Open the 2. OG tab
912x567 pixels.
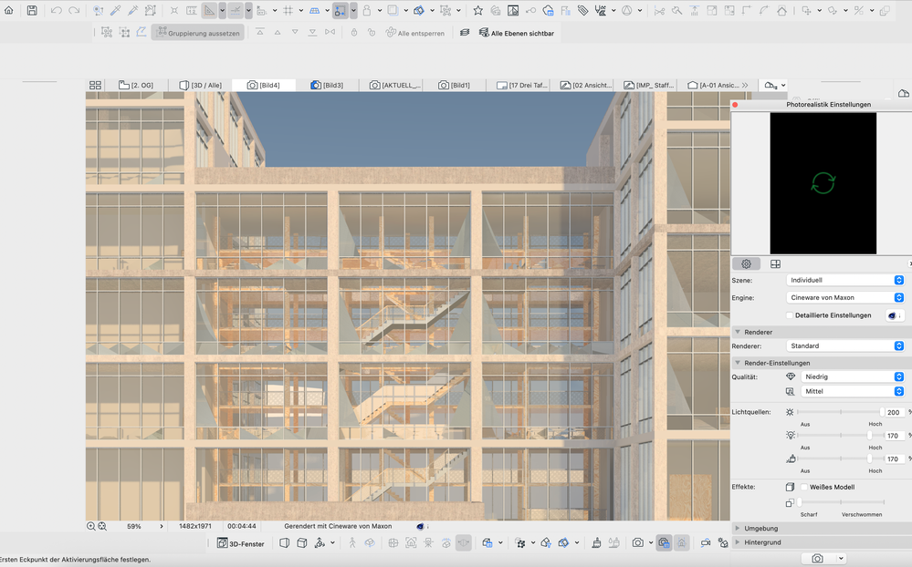coord(136,85)
